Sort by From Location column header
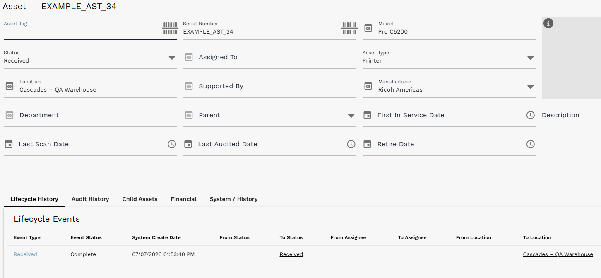Viewport: 601px width, 278px height. [x=474, y=237]
